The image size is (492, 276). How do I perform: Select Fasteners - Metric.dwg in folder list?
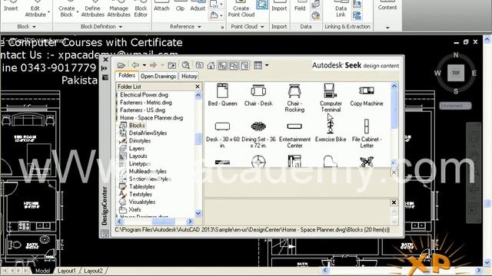[146, 102]
